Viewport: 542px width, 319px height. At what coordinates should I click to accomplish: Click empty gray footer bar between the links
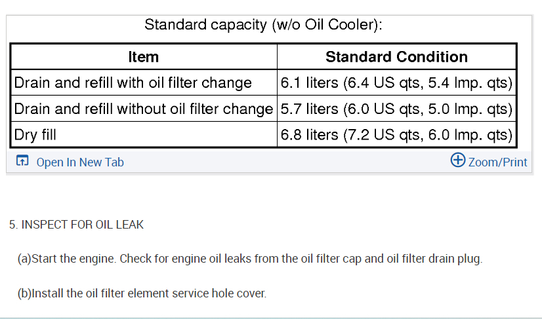282,162
